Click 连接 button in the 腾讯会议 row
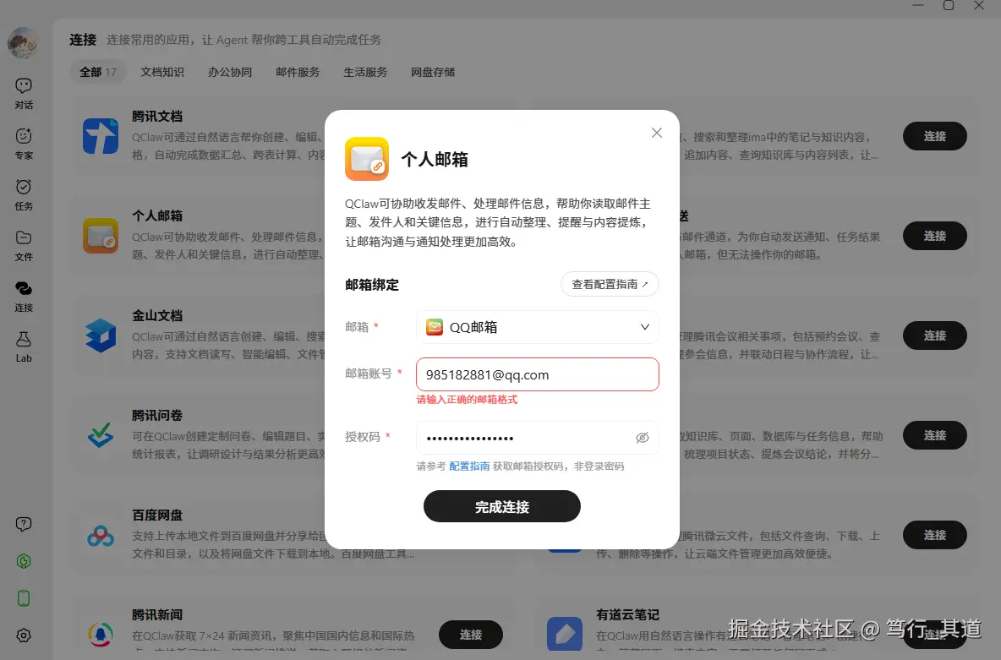The image size is (1001, 660). (934, 335)
